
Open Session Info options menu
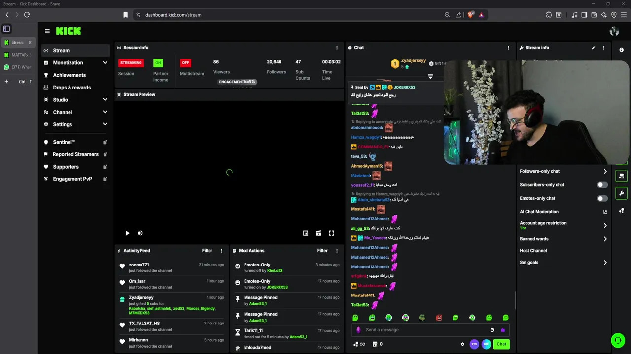(x=337, y=48)
